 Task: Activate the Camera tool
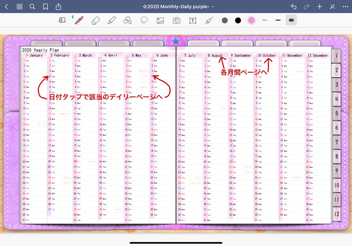point(176,20)
